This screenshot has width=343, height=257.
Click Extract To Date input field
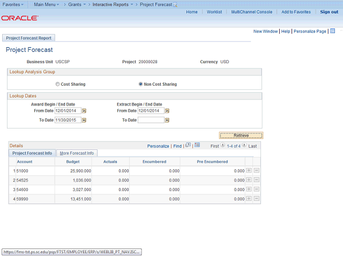(151, 120)
